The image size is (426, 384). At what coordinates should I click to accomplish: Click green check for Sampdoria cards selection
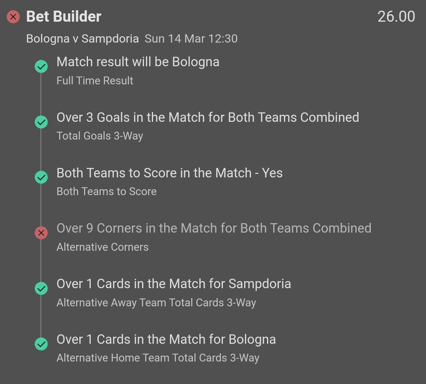(x=41, y=289)
